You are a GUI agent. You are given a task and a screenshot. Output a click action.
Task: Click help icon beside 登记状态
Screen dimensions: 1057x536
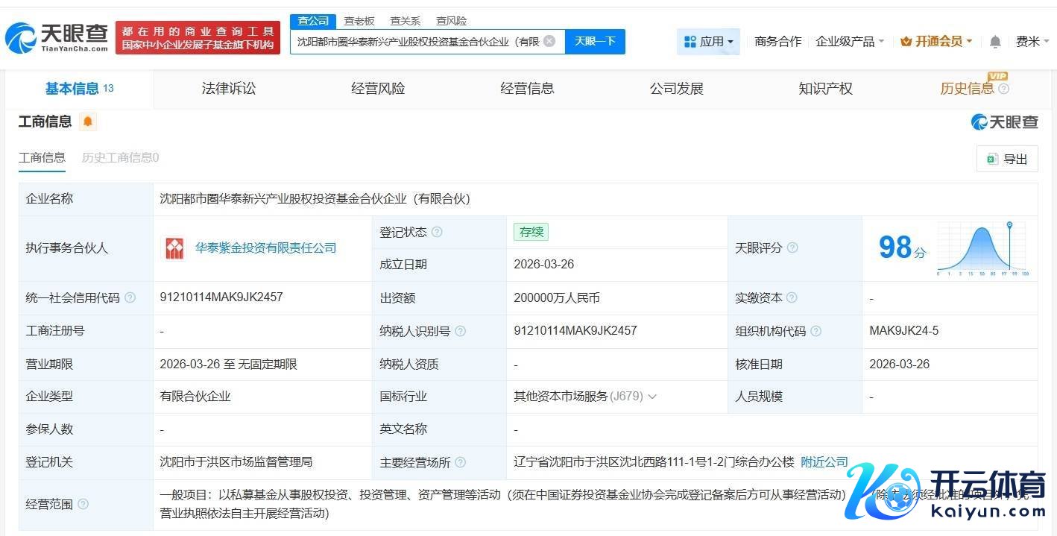(437, 232)
